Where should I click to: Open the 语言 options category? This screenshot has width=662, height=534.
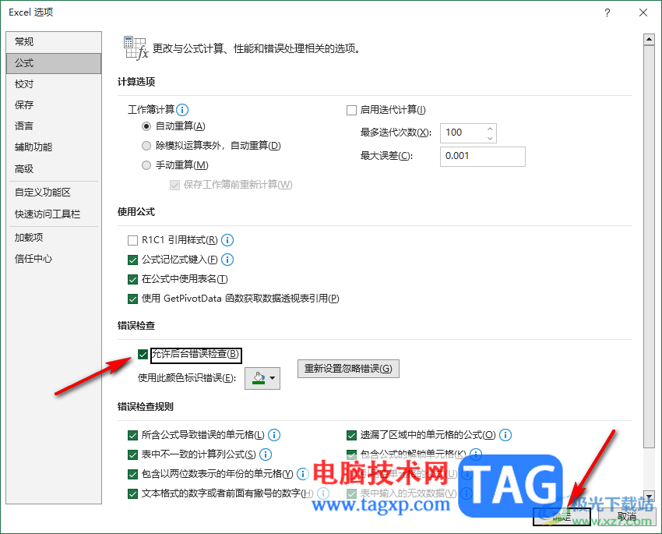pyautogui.click(x=54, y=126)
